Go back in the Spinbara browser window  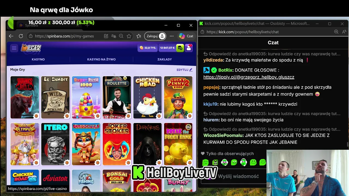click(x=11, y=36)
